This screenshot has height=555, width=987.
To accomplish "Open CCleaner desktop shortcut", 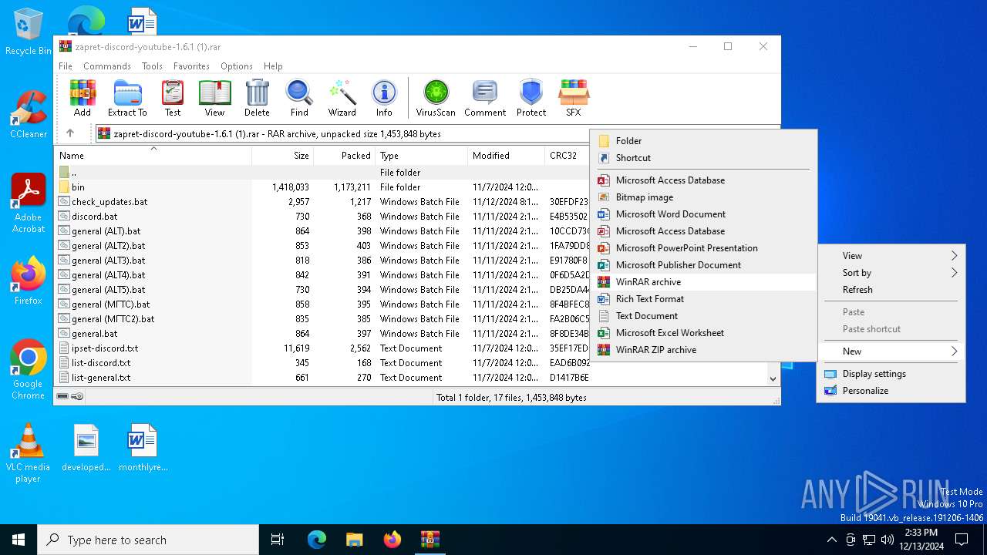I will [28, 114].
